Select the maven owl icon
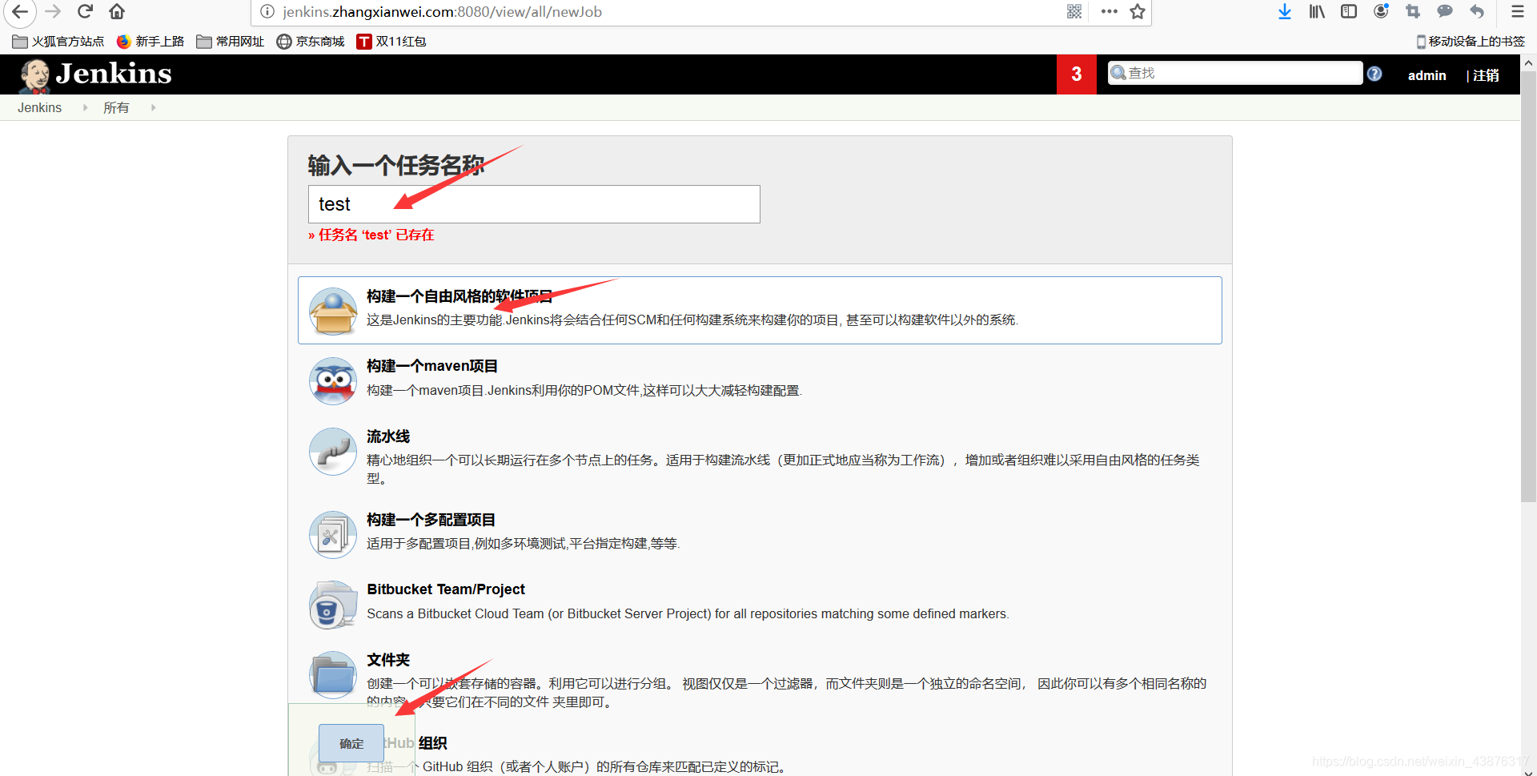Screen dimensions: 1537x776 pos(333,380)
